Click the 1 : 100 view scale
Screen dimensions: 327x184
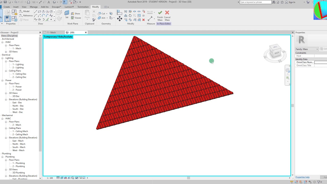pos(50,178)
